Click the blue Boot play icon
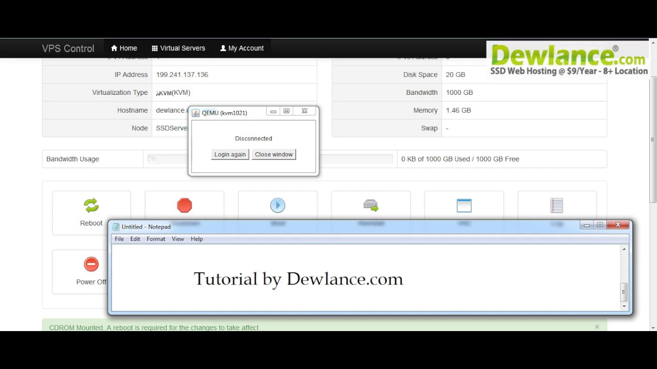The height and width of the screenshot is (369, 657). pos(278,206)
